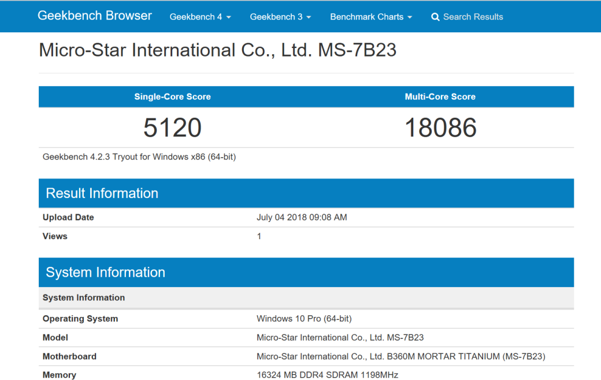Screen dimensions: 601x380
Task: Click the Memory row label
Action: pos(60,375)
